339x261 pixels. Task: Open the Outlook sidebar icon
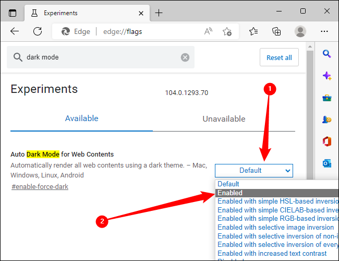pyautogui.click(x=327, y=164)
